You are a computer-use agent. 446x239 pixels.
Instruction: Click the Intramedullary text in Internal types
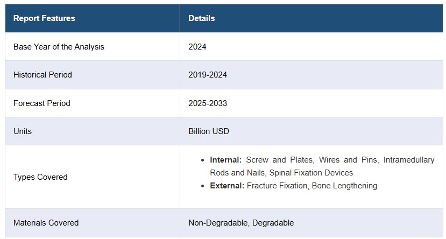tap(409, 160)
